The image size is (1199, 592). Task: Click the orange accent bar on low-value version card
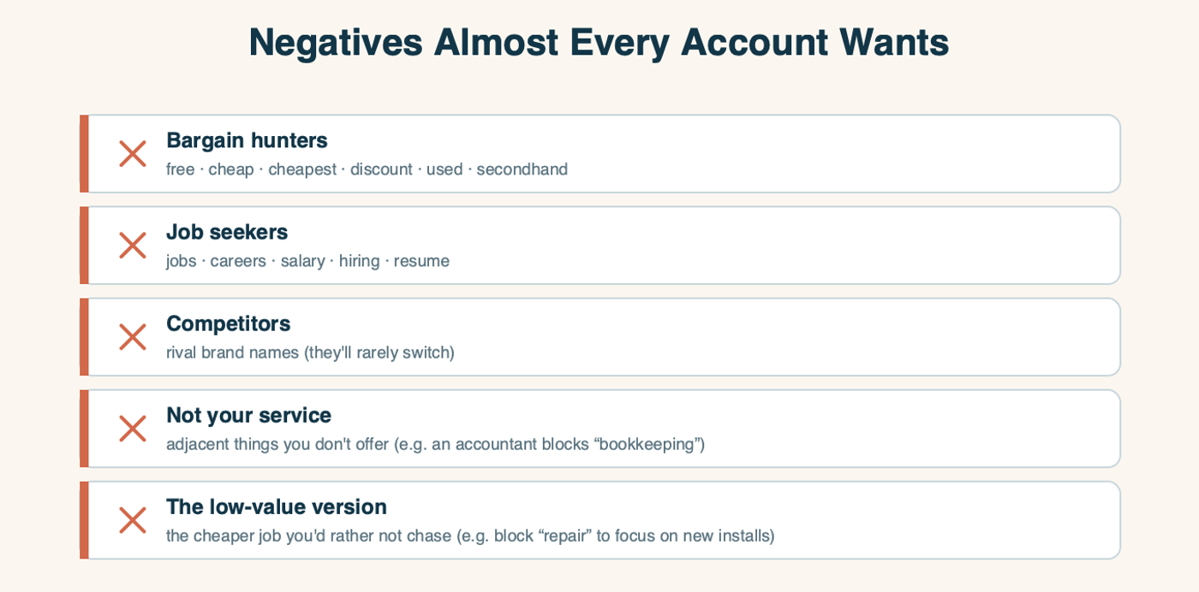coord(84,520)
